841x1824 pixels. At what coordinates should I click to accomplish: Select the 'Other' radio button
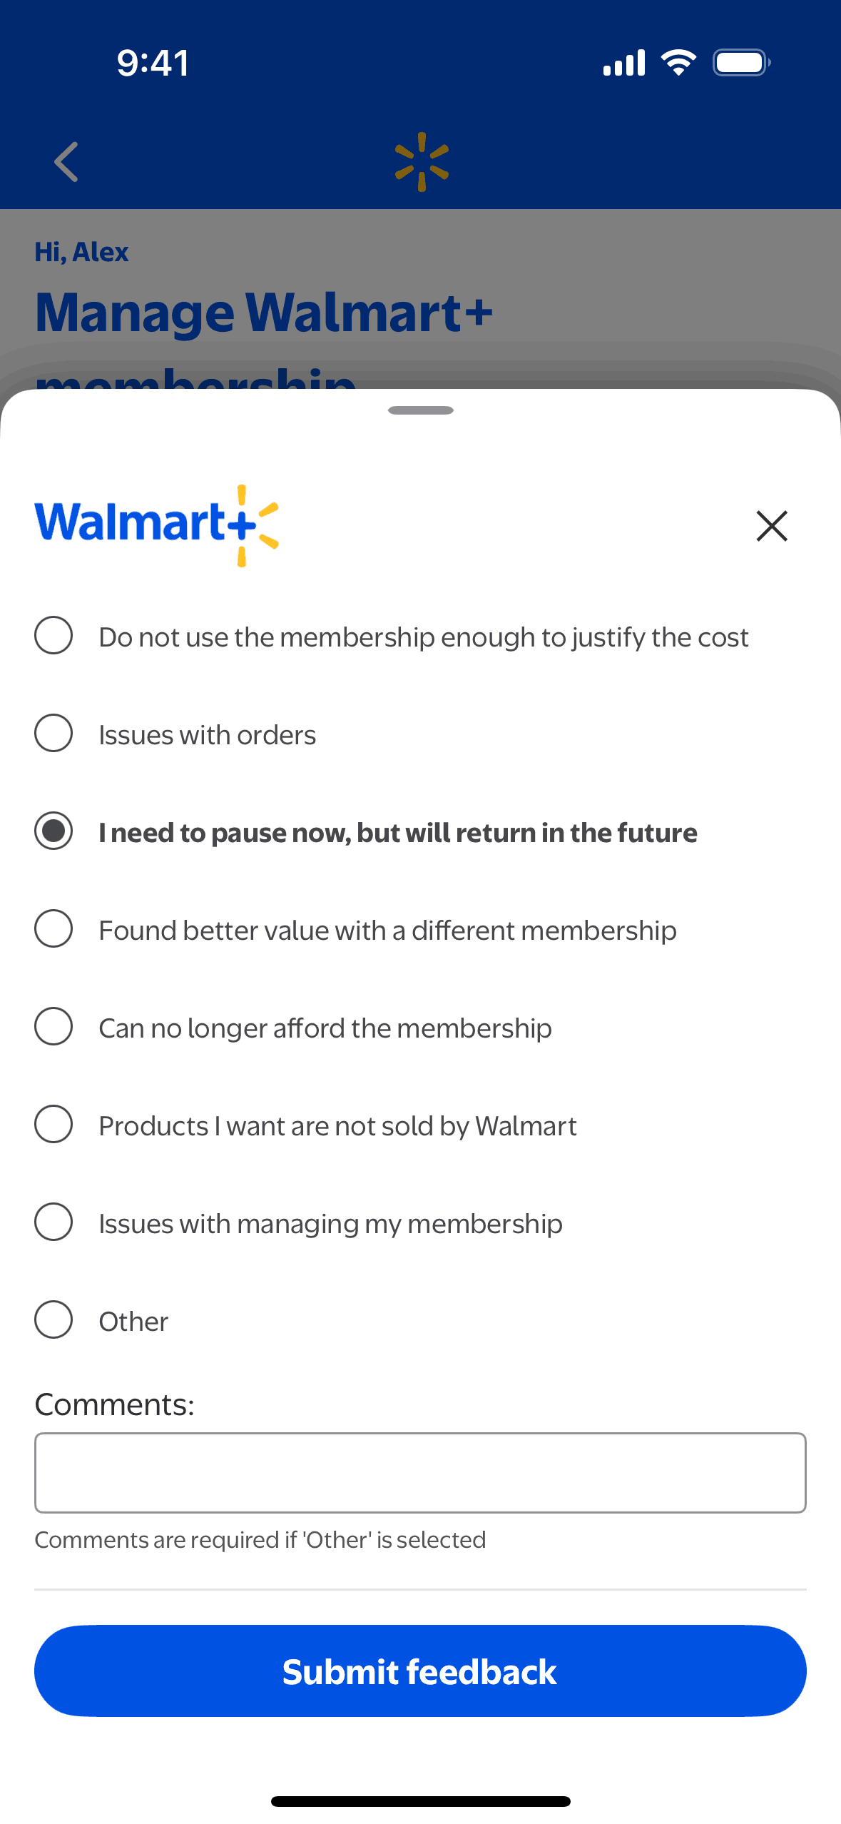click(53, 1319)
